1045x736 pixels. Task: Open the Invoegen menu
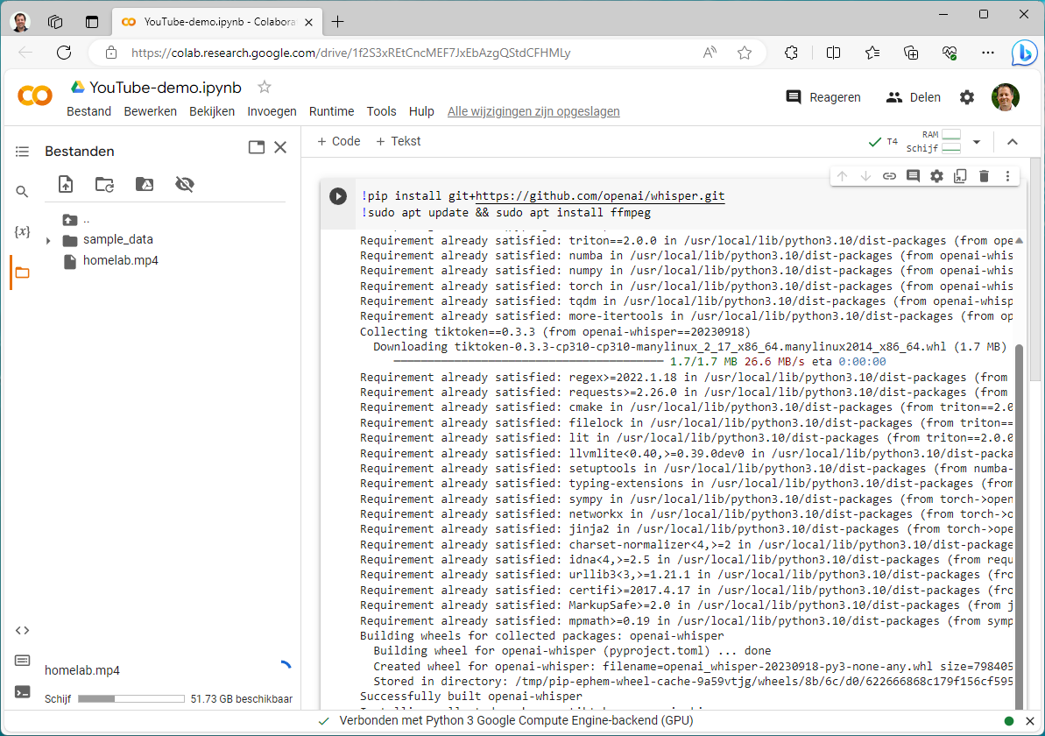[272, 111]
